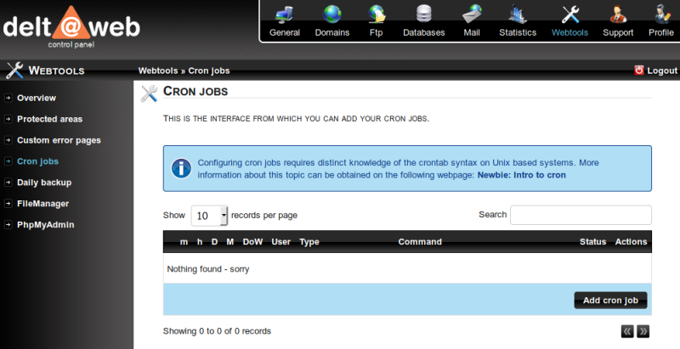Click the Domains globe icon
Viewport: 680px width, 349px height.
(331, 15)
